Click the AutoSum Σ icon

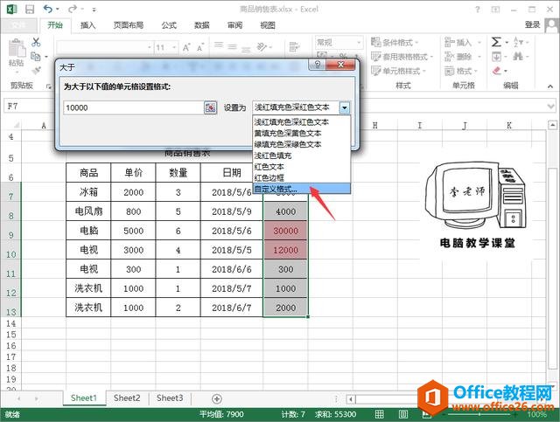(x=496, y=42)
